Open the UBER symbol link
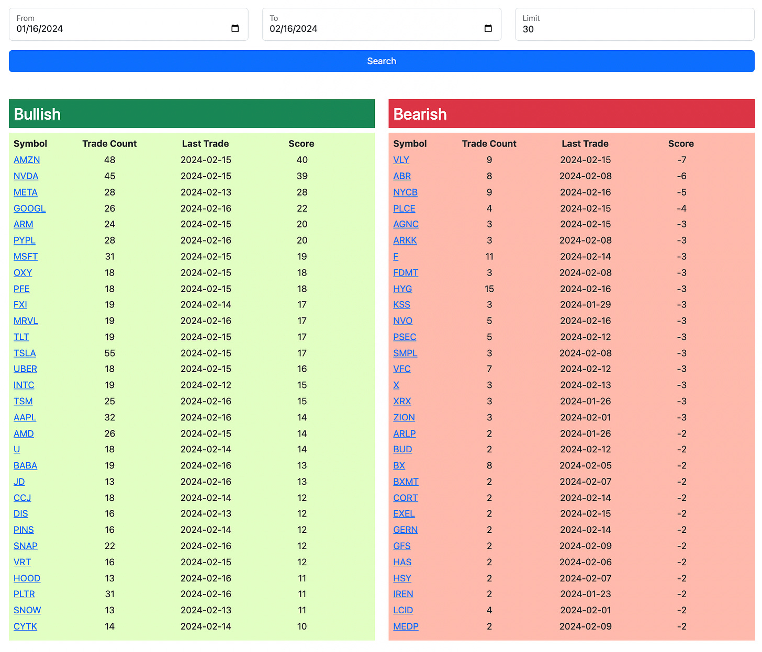This screenshot has height=652, width=762. pyautogui.click(x=25, y=369)
